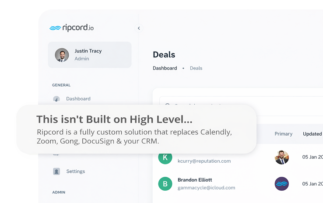Sort by the Primary column header
Image resolution: width=323 pixels, height=203 pixels.
(284, 134)
